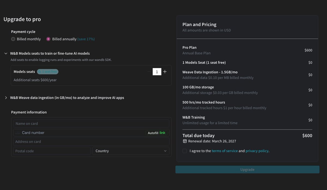327x190 pixels.
Task: Click the Address on card field
Action: click(91, 142)
